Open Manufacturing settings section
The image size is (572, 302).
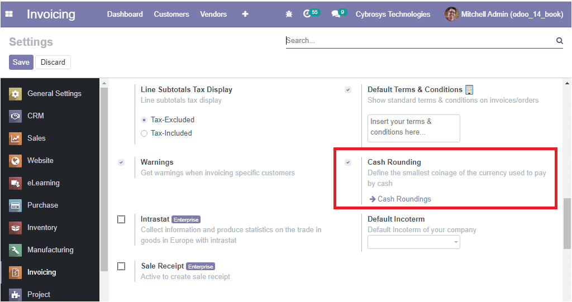pyautogui.click(x=50, y=250)
